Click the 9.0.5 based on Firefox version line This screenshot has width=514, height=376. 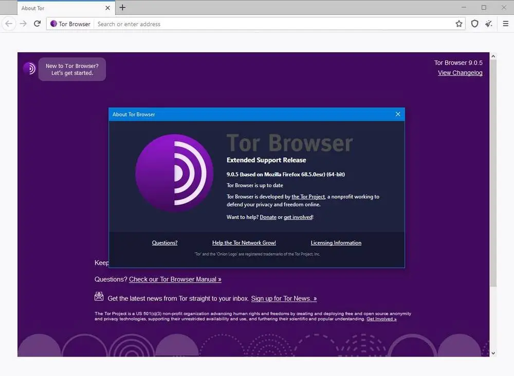tap(285, 174)
